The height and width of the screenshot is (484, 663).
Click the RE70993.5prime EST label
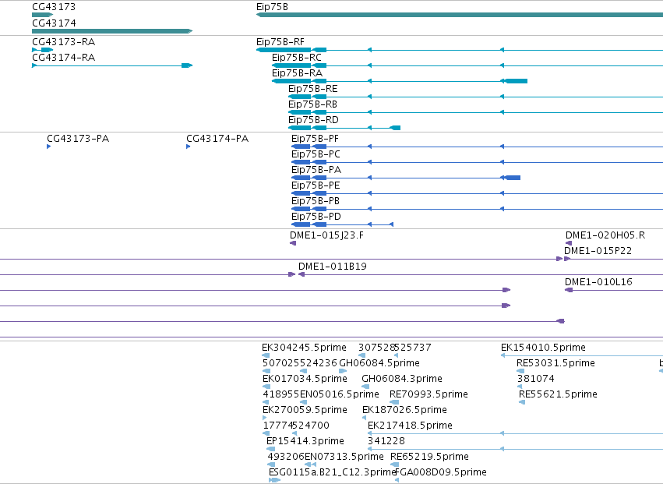coord(428,394)
